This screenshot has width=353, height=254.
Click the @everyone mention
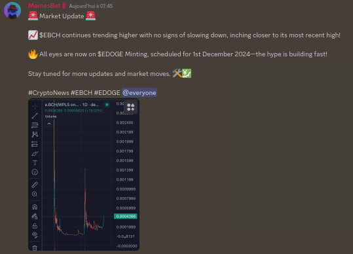(x=139, y=93)
